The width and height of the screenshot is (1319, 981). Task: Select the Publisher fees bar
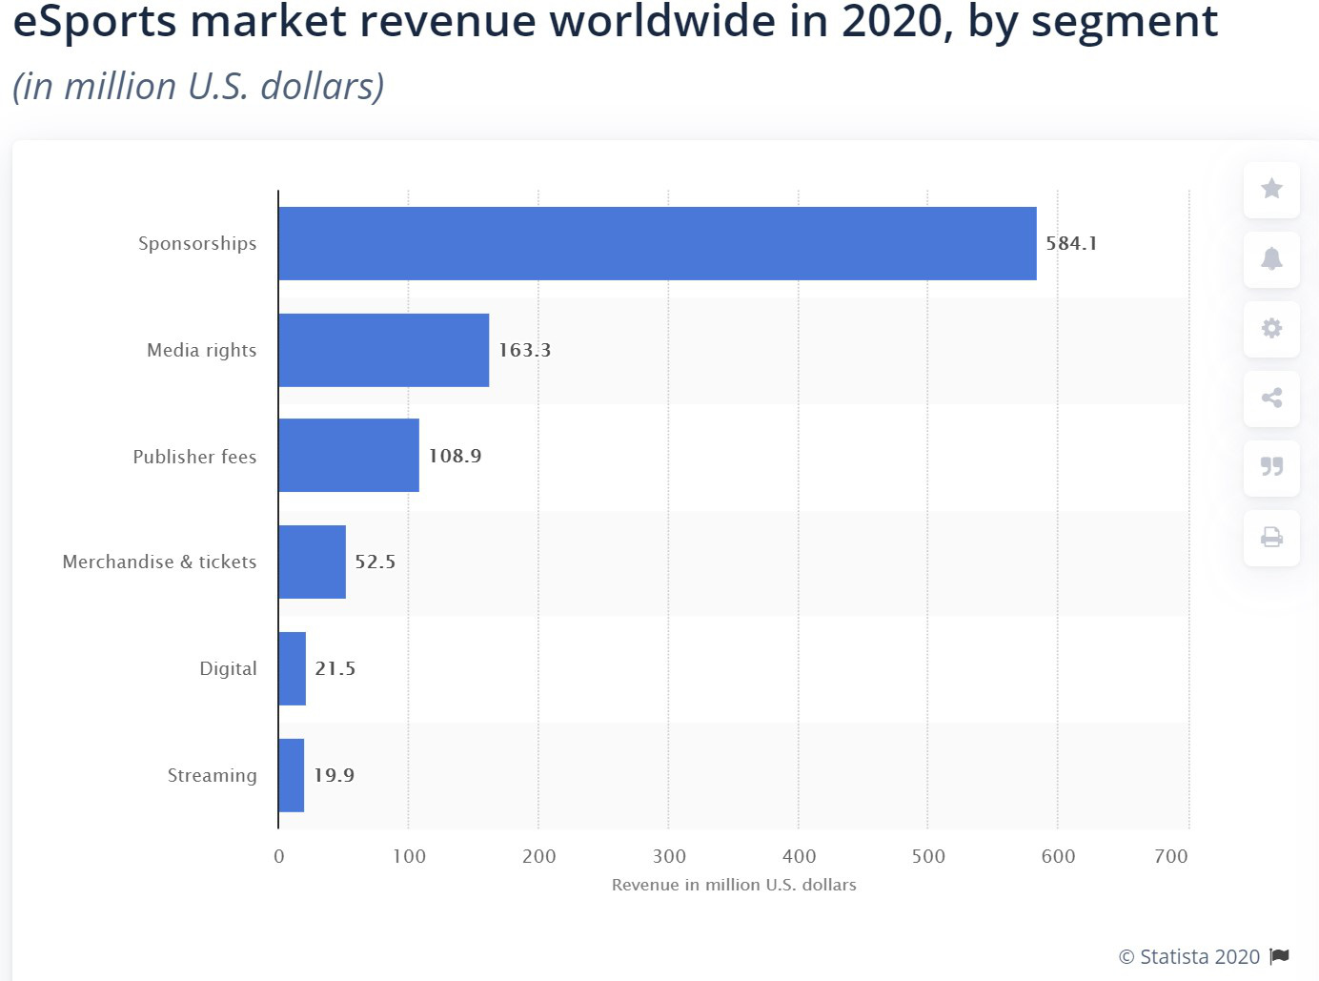pos(349,456)
